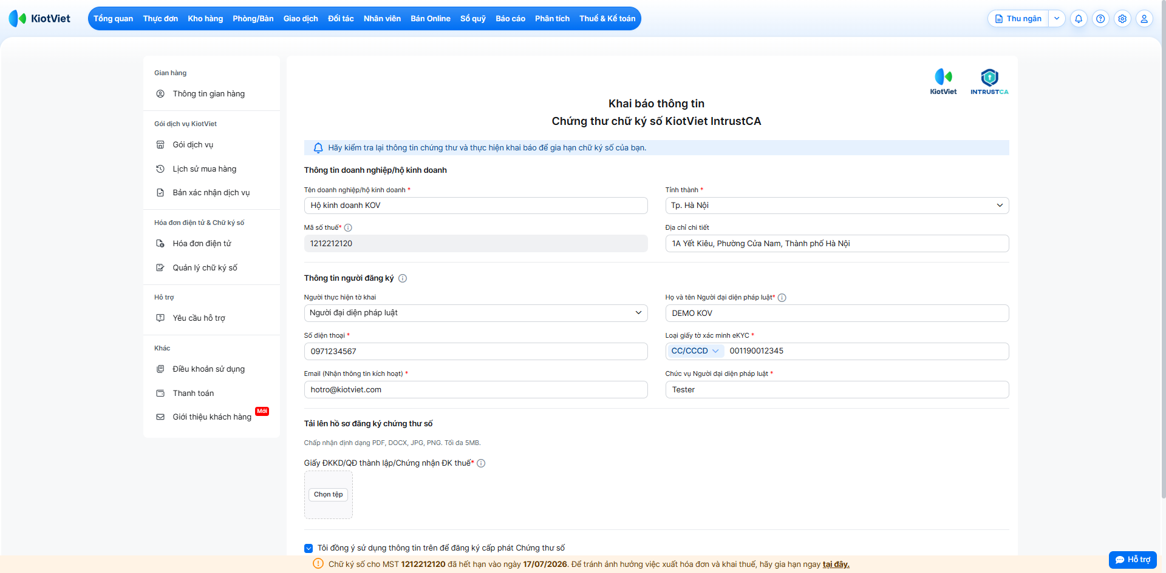Follow the tại đây renewal link
Image resolution: width=1166 pixels, height=573 pixels.
(836, 565)
